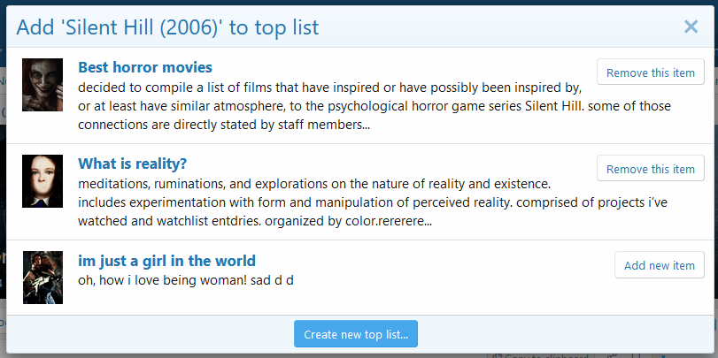Click the 'or at least have similar atmosphere' line
718x358 pixels.
pos(374,107)
